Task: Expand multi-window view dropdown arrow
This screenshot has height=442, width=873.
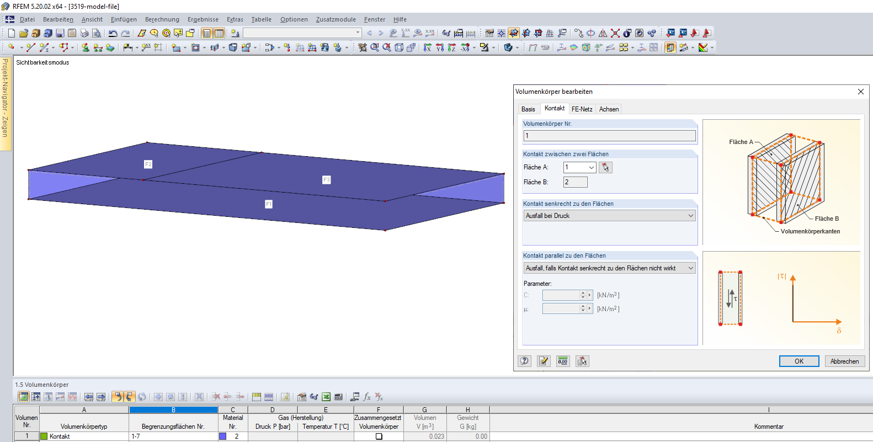Action: (632, 47)
